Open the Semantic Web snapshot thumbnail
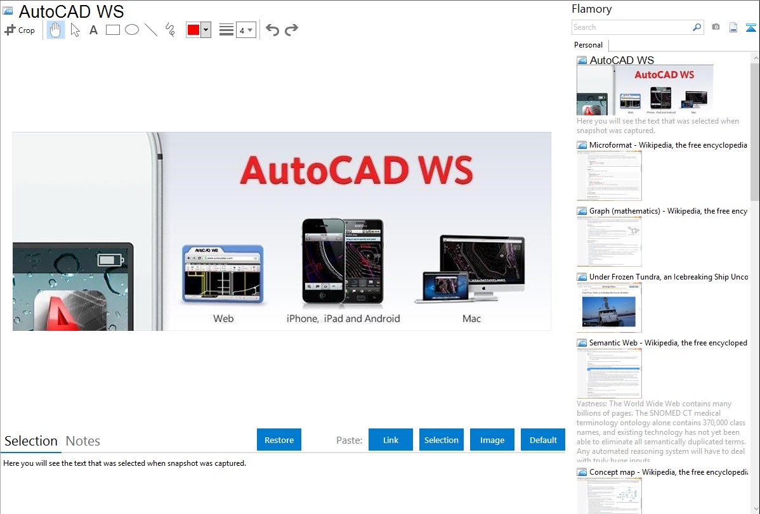The height and width of the screenshot is (514, 760). (609, 373)
